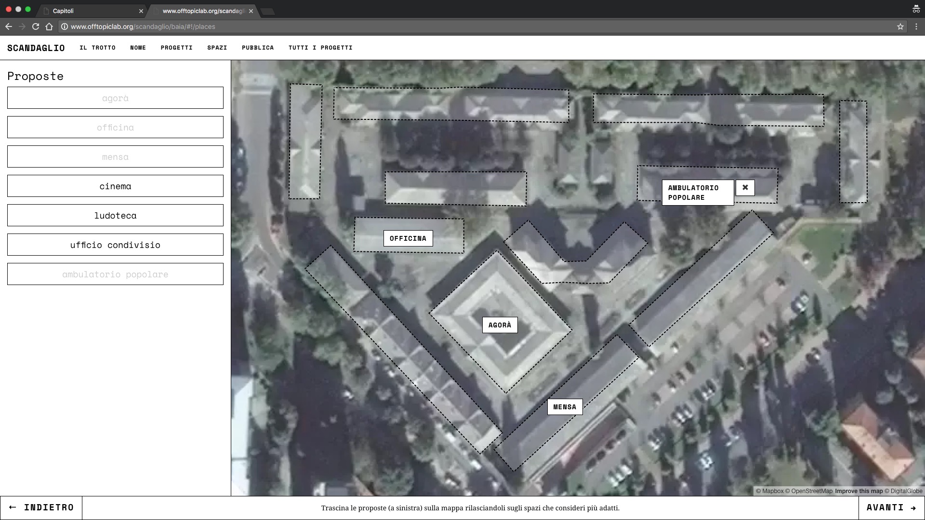The image size is (925, 520).
Task: Click the incognito icon at top right
Action: 916,9
